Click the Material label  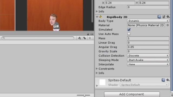(x=104, y=25)
